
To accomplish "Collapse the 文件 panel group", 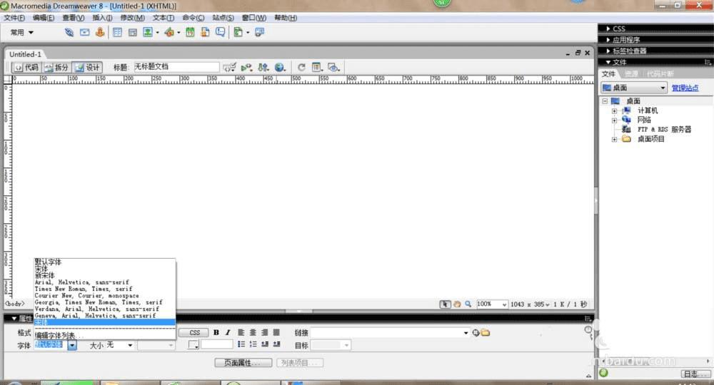I will pyautogui.click(x=608, y=62).
